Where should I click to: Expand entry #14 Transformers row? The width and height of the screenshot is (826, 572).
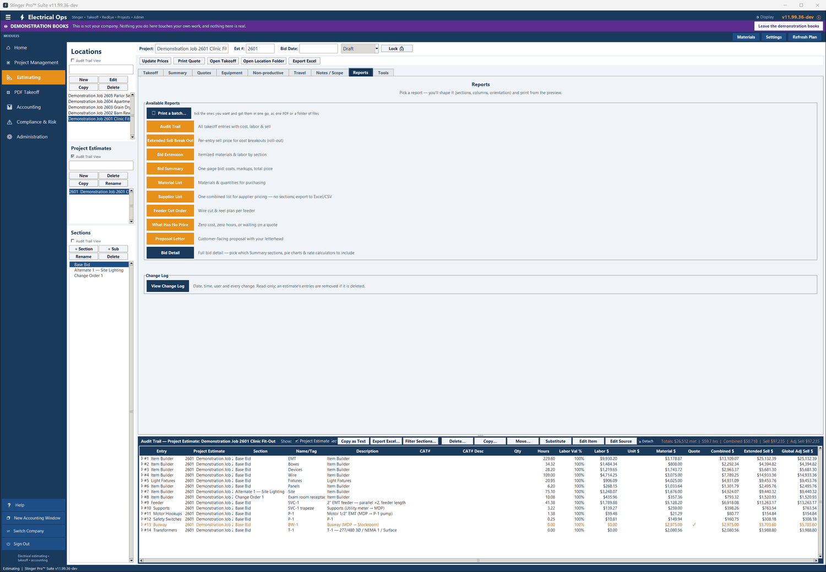pos(142,530)
